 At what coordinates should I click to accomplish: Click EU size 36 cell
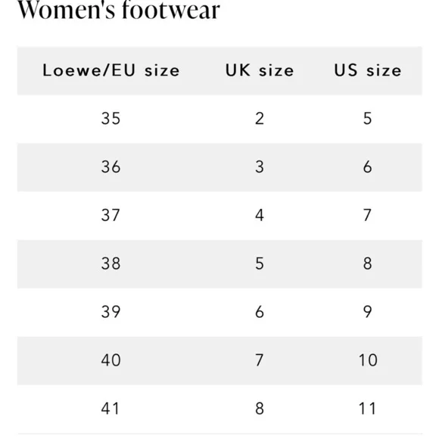(x=111, y=167)
